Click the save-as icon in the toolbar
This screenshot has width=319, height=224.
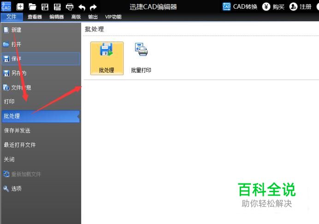[x=57, y=7]
